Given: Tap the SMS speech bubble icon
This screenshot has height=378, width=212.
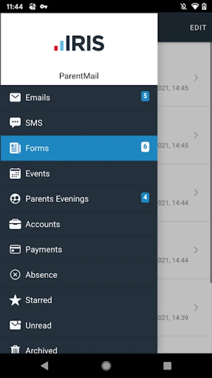Looking at the screenshot, I should 15,123.
